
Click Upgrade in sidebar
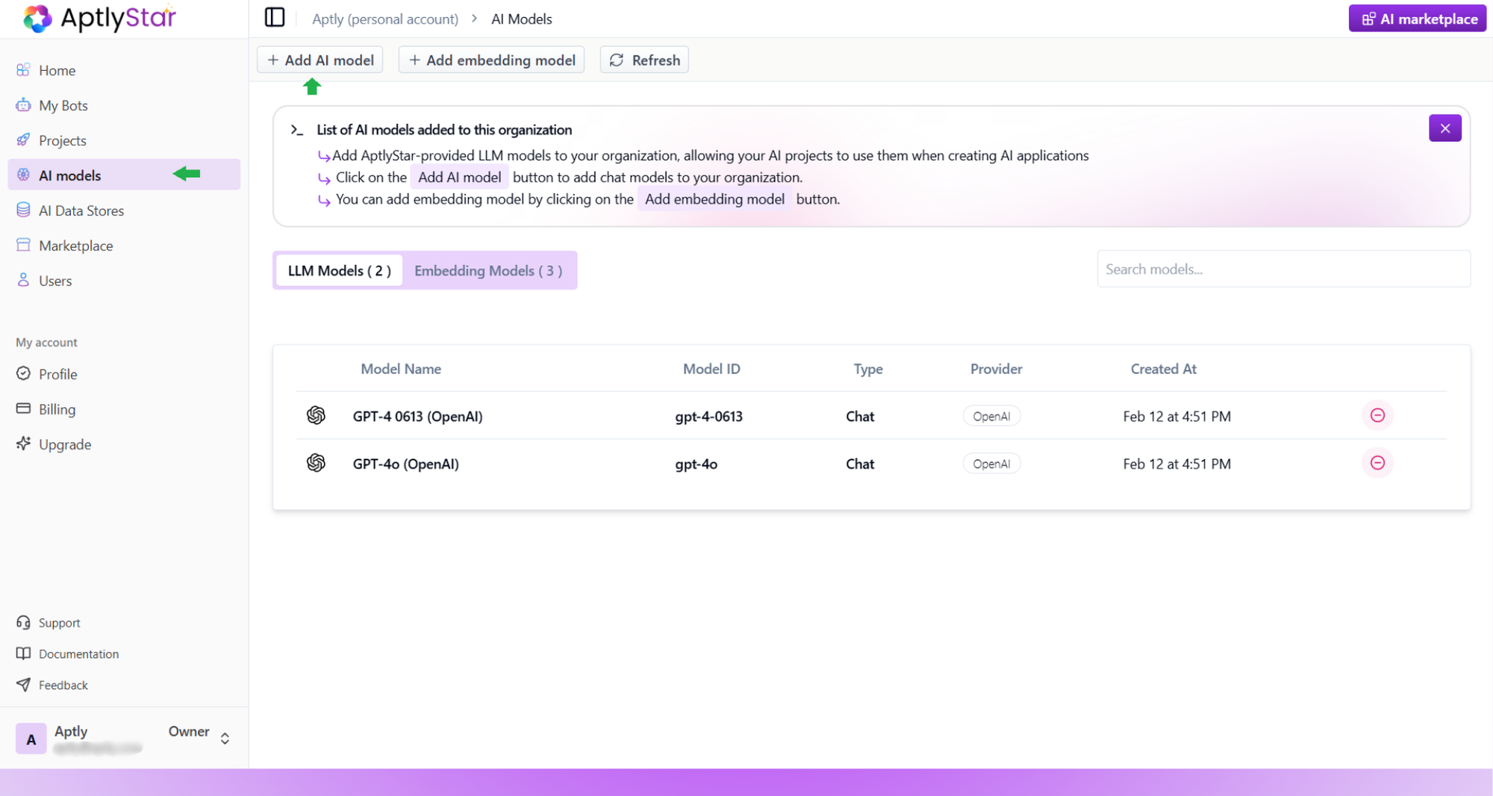tap(123, 444)
